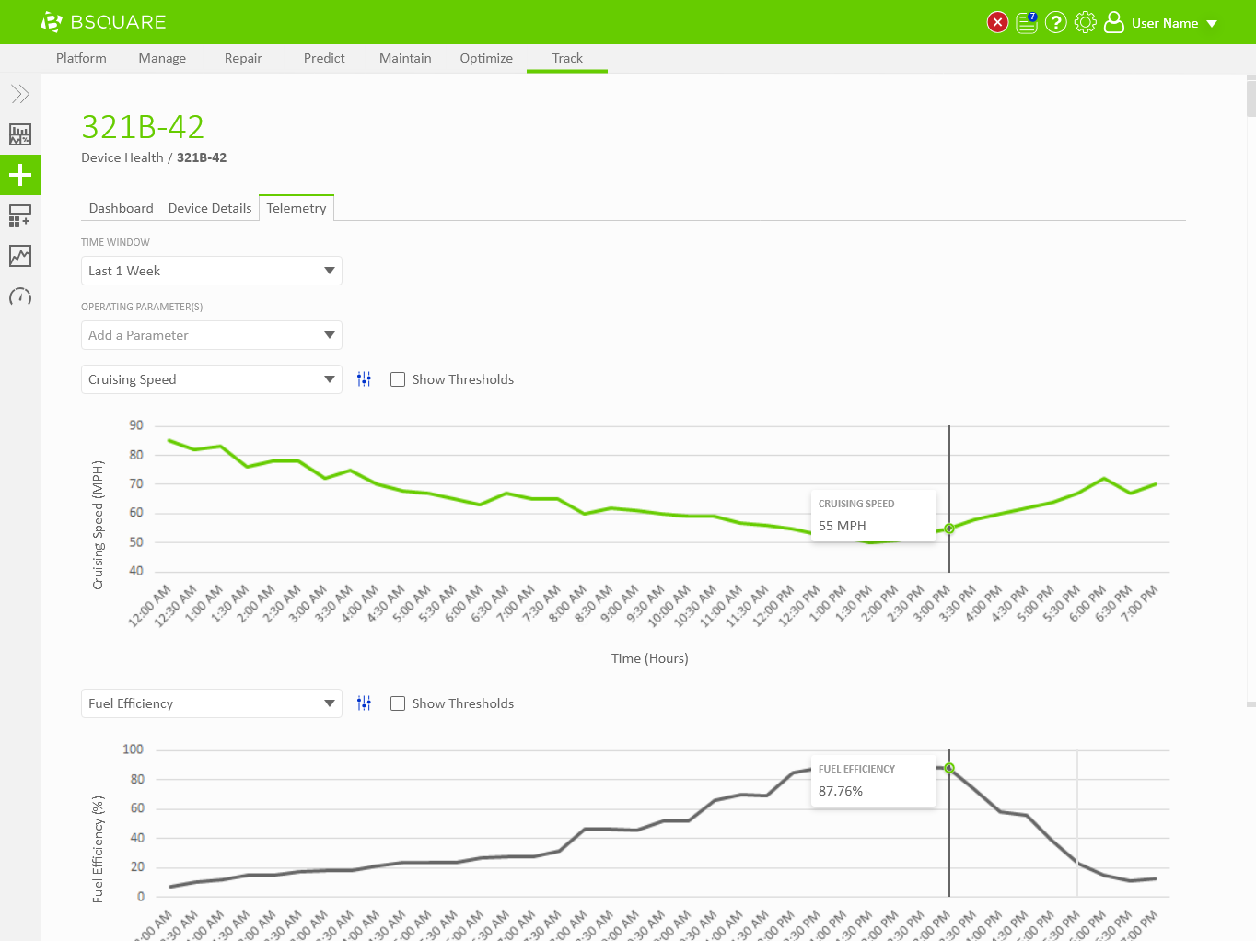Open the settings gear in header
Viewport: 1256px width, 941px height.
[x=1086, y=22]
